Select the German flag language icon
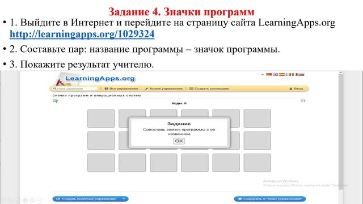363x204 pixels. click(x=269, y=74)
